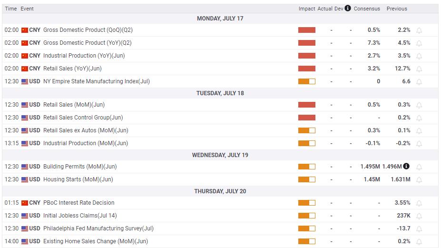Click bell icon for Housing Starts row

pos(419,180)
